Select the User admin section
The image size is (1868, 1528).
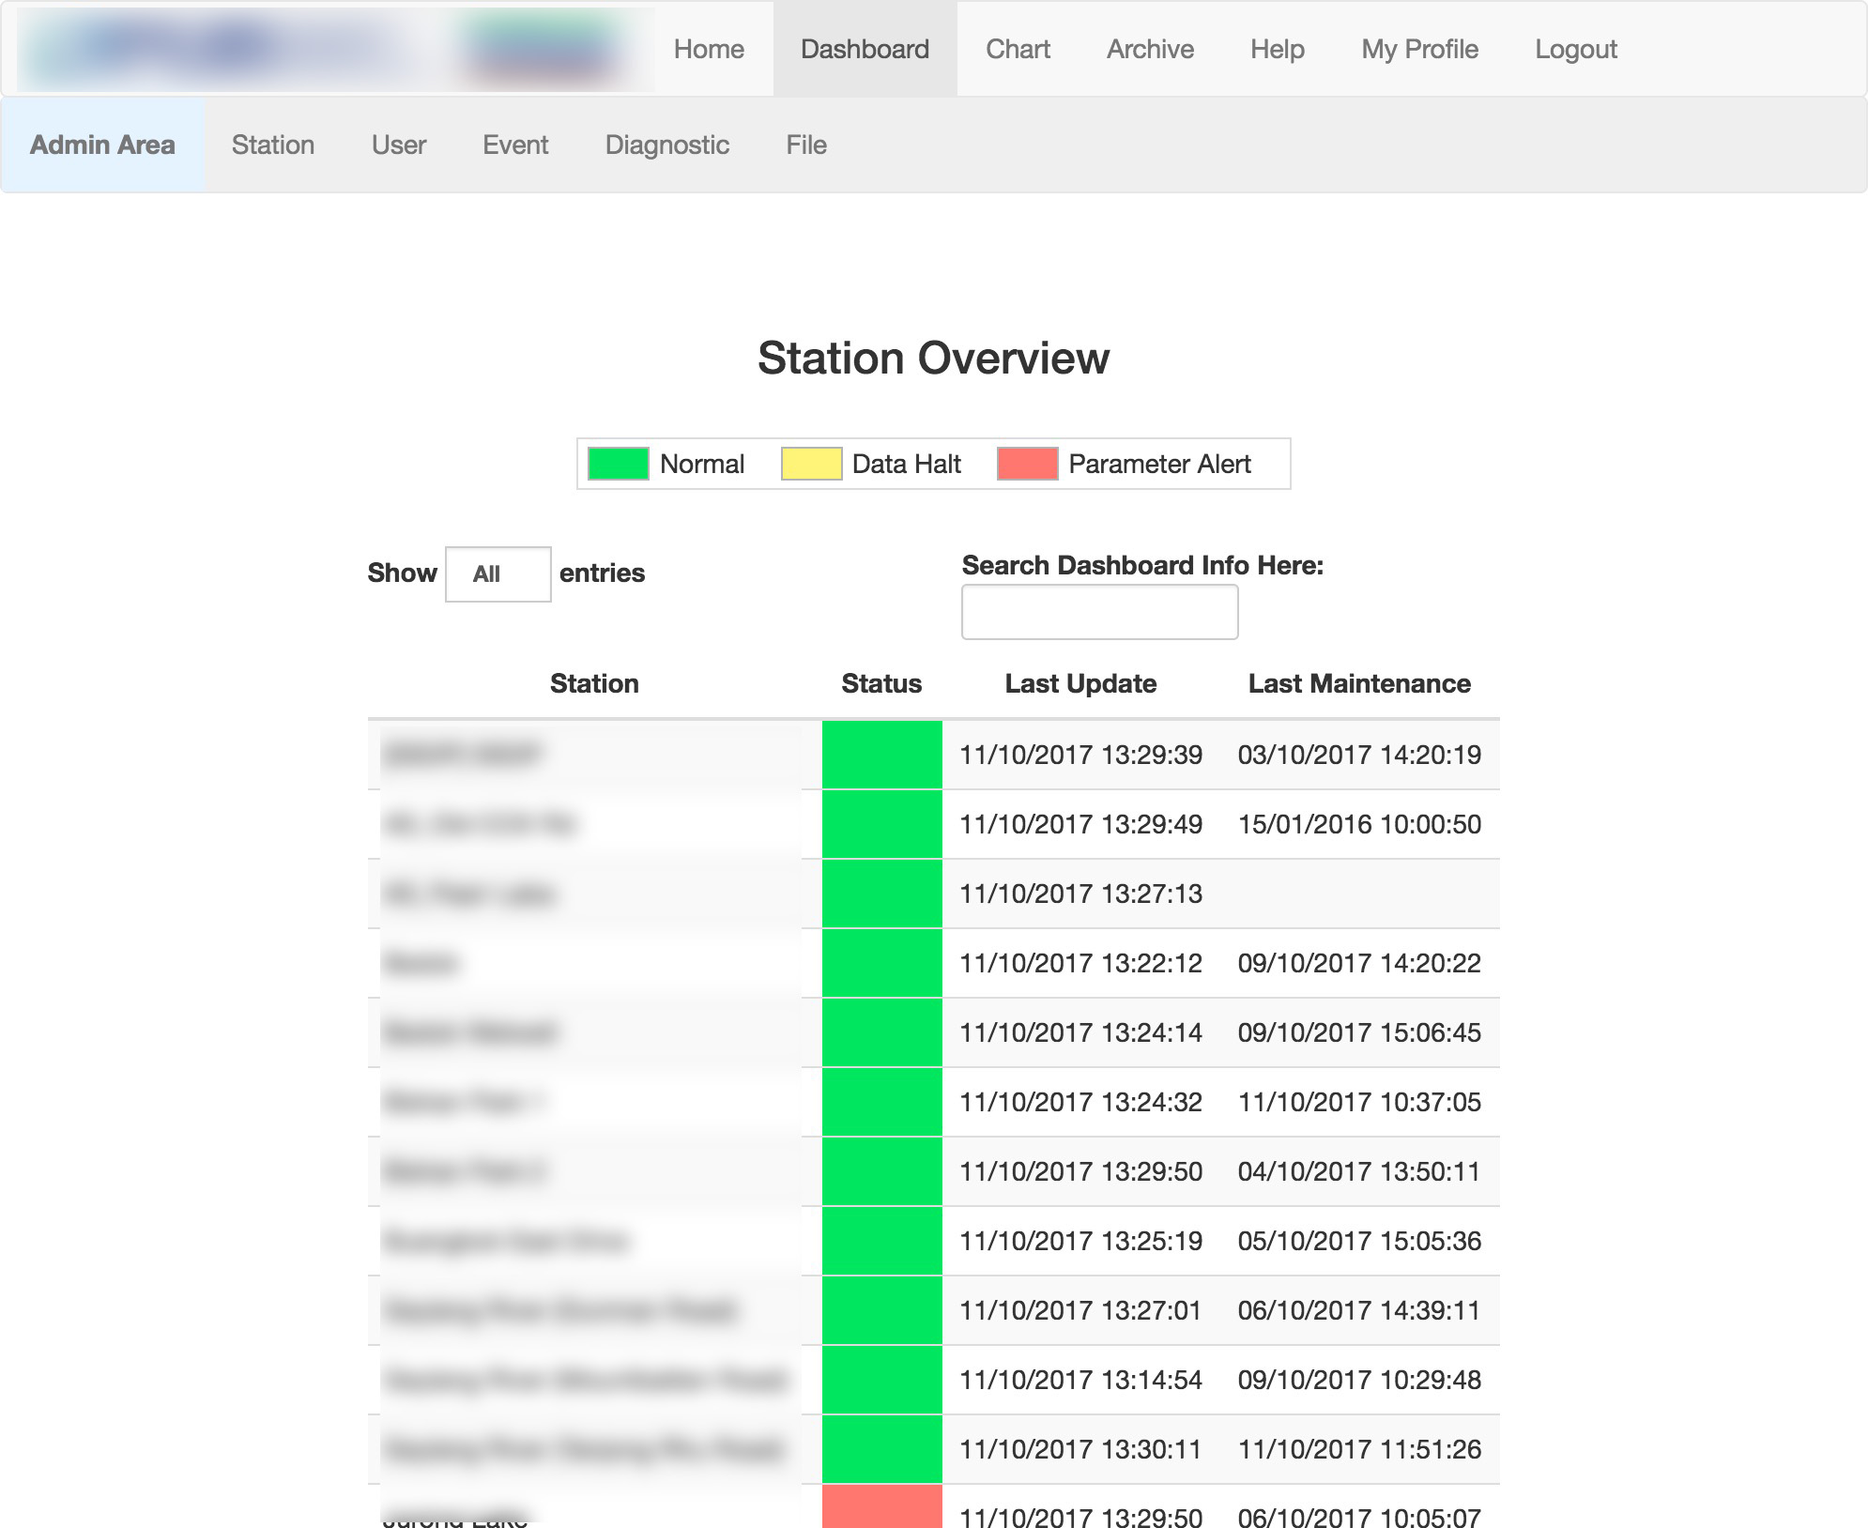(x=399, y=145)
